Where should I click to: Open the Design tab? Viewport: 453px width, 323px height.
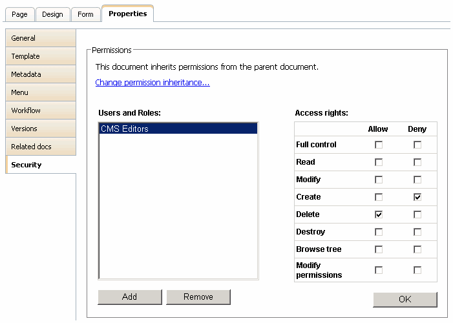click(x=52, y=14)
